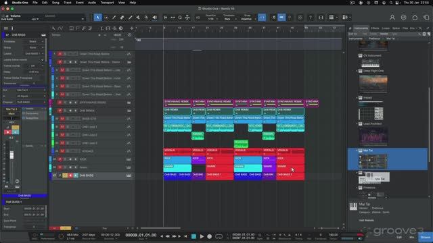Open the All Inputs dropdown

coord(30,96)
